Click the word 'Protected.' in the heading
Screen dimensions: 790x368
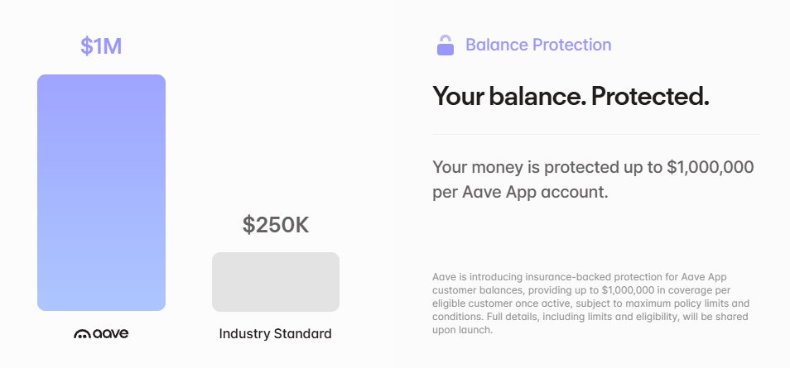[650, 96]
